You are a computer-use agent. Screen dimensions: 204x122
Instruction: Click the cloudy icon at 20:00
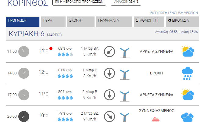(x=188, y=117)
